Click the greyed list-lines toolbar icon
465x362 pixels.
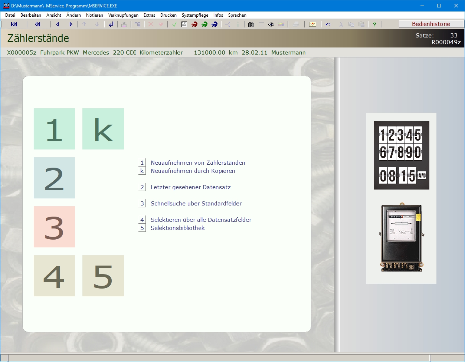point(261,24)
